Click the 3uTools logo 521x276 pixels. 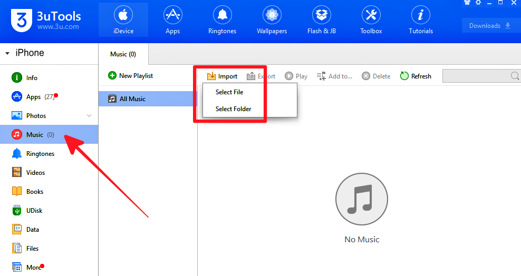pyautogui.click(x=46, y=20)
